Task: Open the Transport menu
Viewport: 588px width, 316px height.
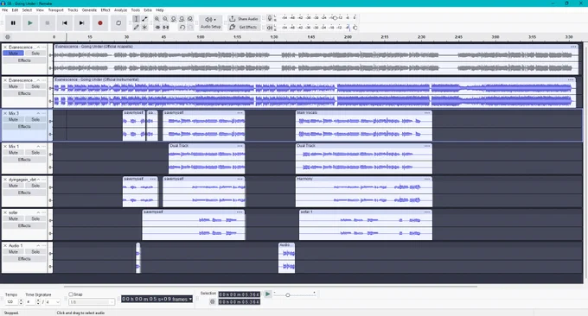Action: 55,10
